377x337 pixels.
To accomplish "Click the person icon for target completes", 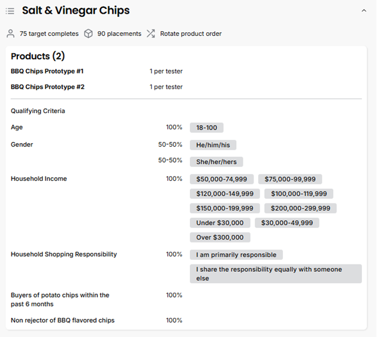I will click(11, 34).
